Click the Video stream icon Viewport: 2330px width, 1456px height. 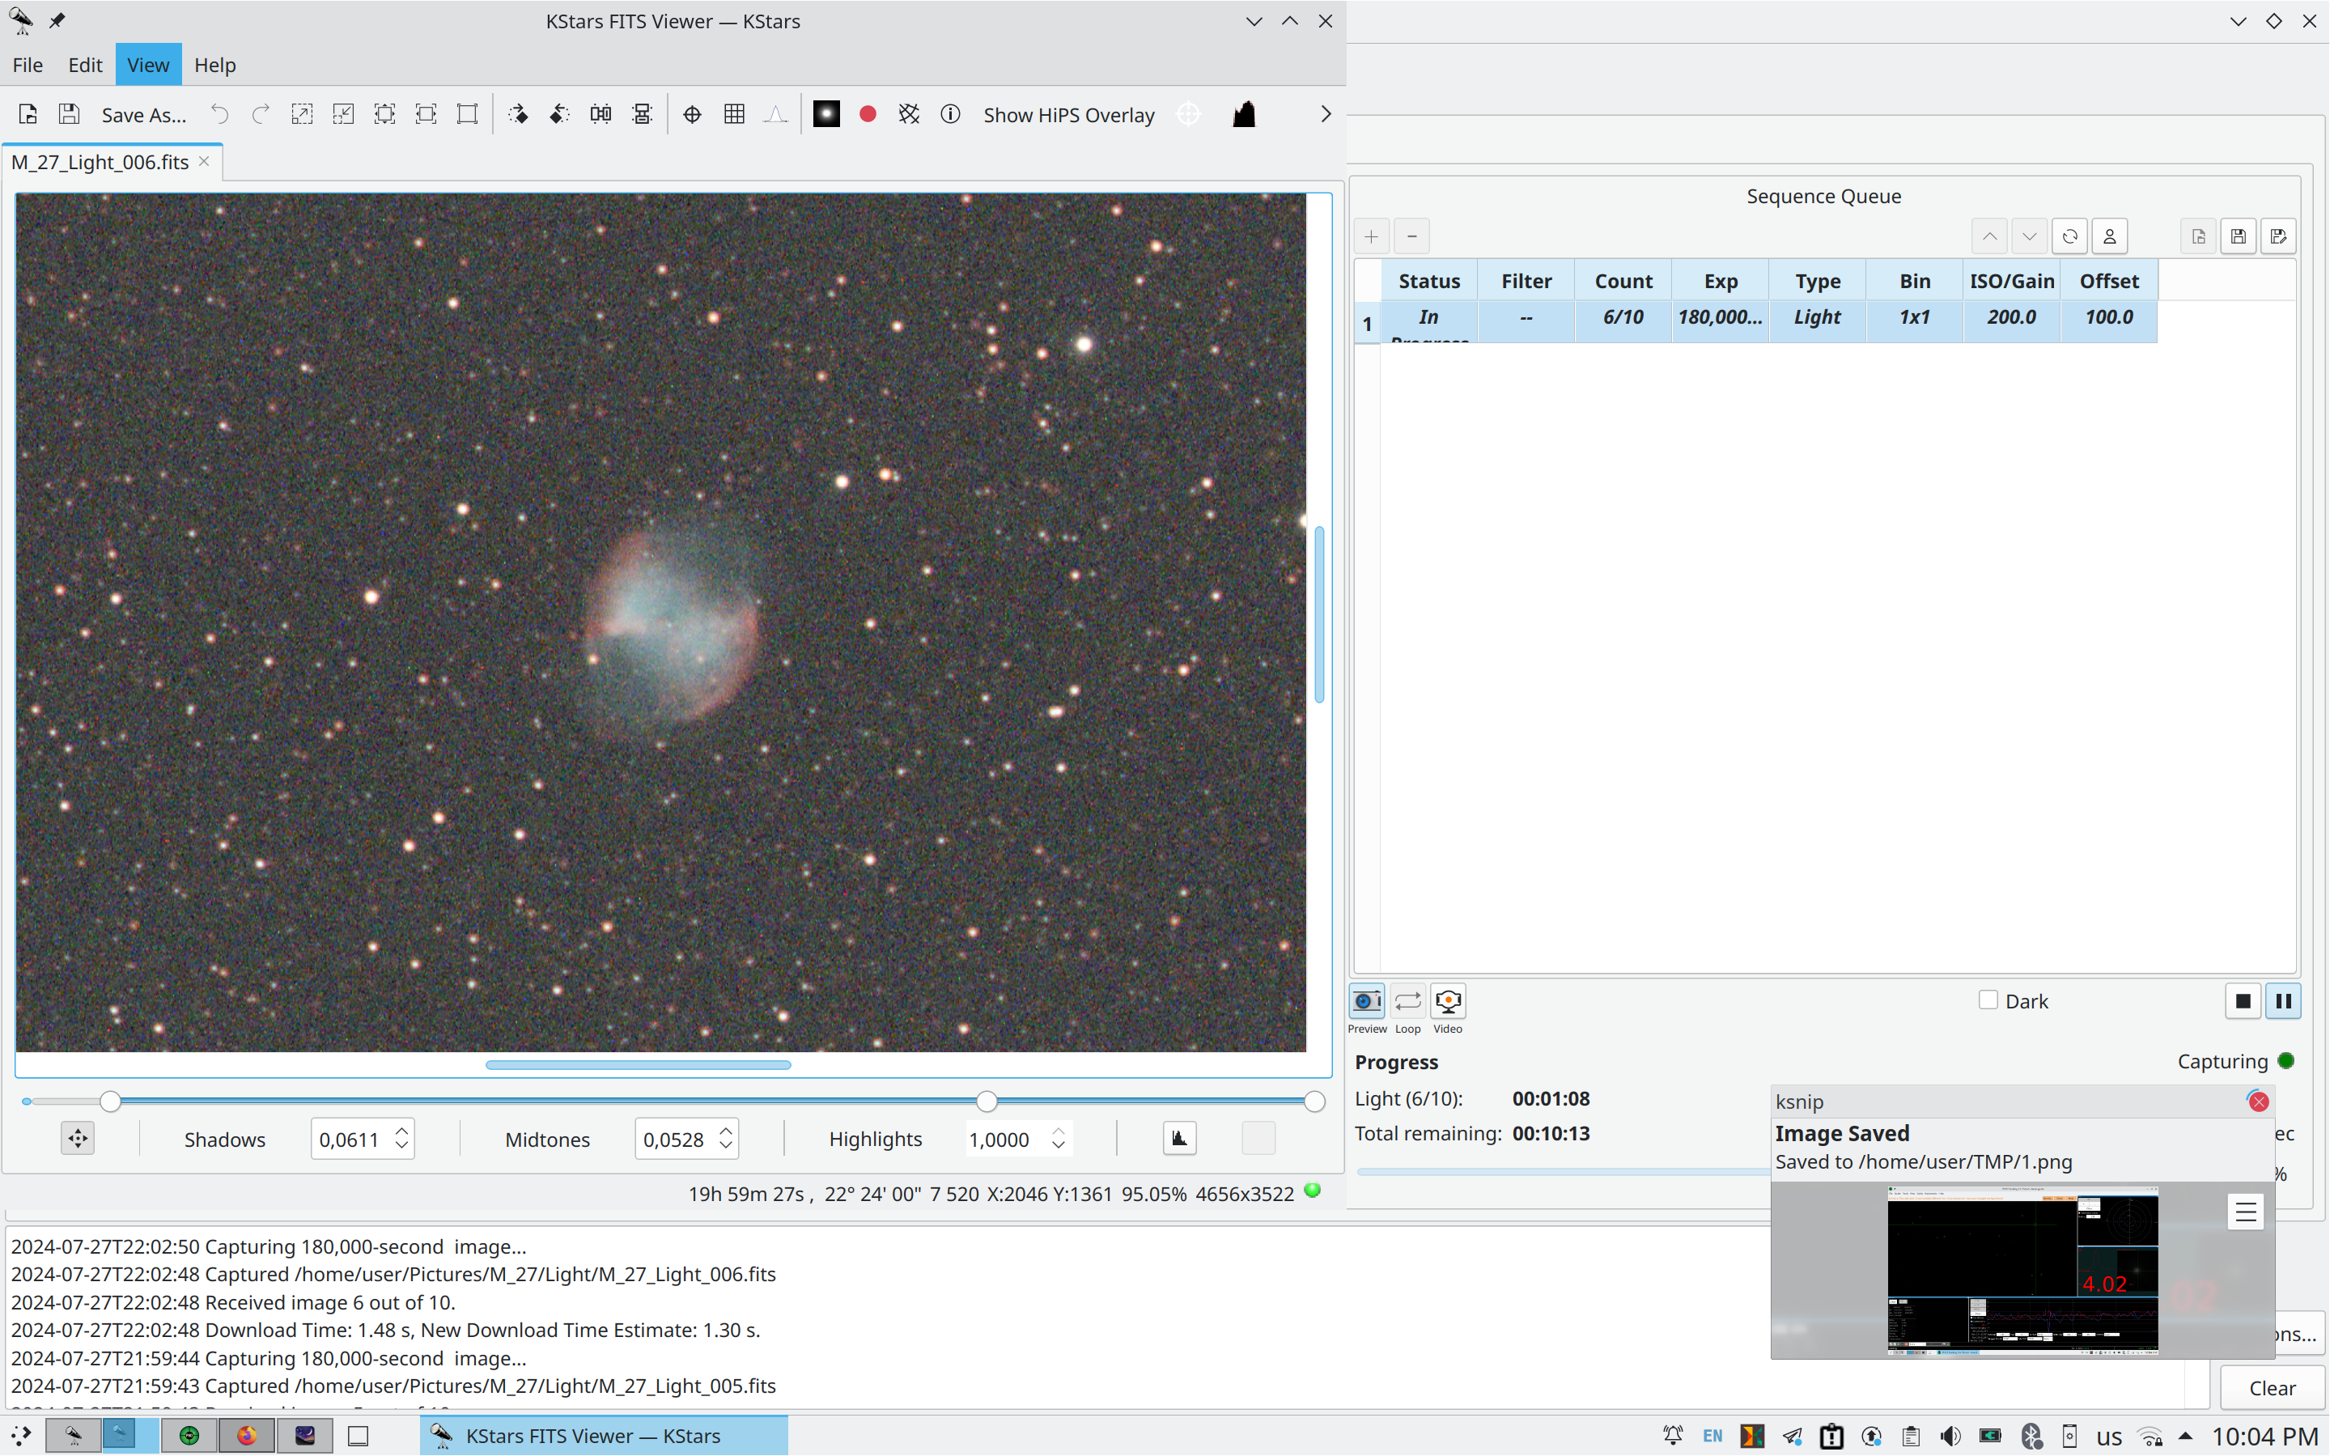[x=1447, y=1001]
